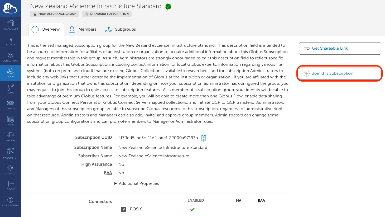Click the green verified badge
Screen dimensions: 385x217
pos(168,7)
